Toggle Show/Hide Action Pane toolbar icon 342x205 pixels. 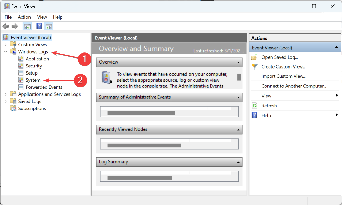point(48,26)
